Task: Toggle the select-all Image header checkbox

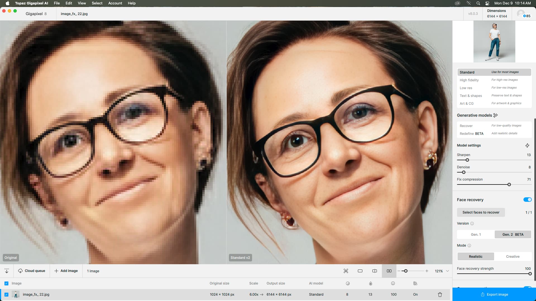Action: pyautogui.click(x=6, y=283)
